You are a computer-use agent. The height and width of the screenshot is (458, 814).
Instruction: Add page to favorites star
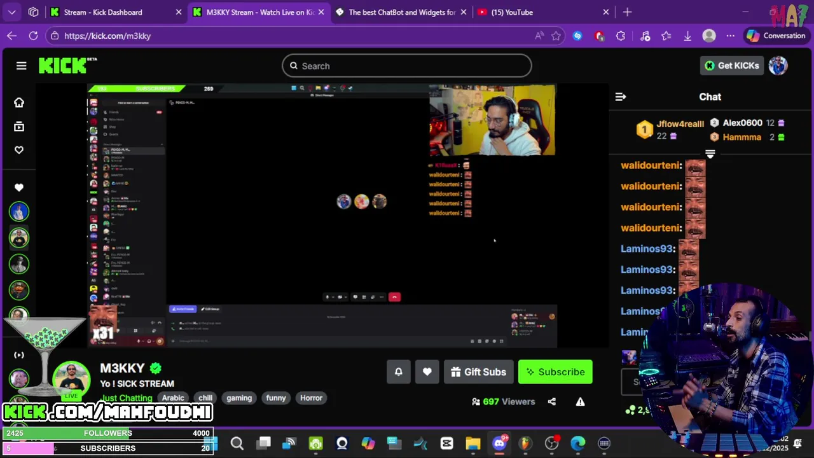tap(556, 36)
